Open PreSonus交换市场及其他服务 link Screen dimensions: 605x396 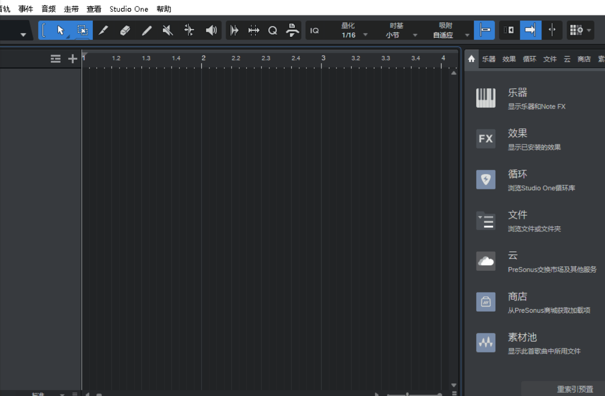(x=552, y=270)
